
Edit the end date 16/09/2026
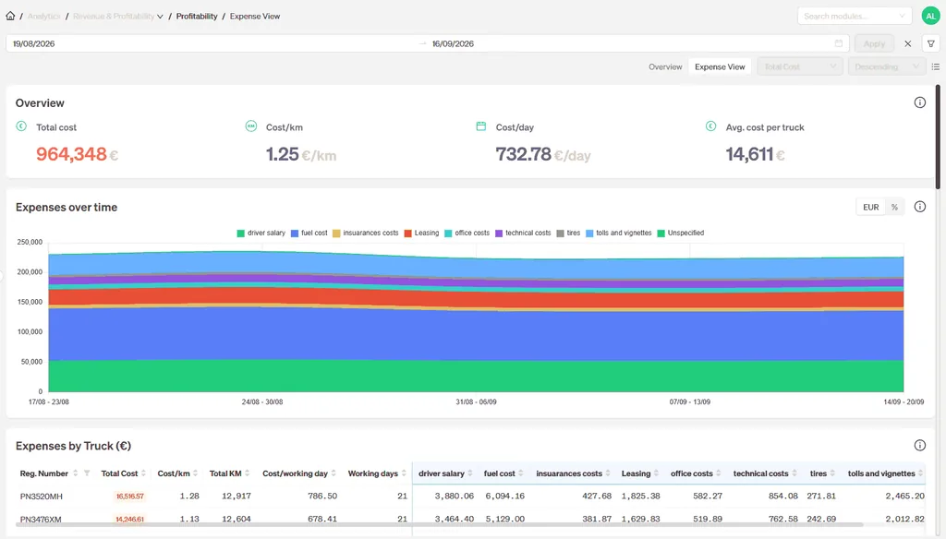tap(453, 43)
